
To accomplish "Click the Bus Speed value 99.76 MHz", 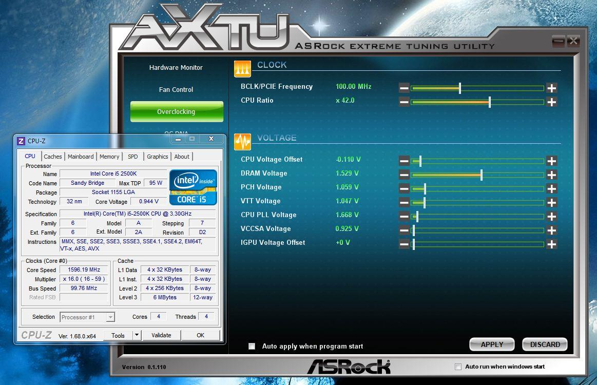I will point(84,288).
